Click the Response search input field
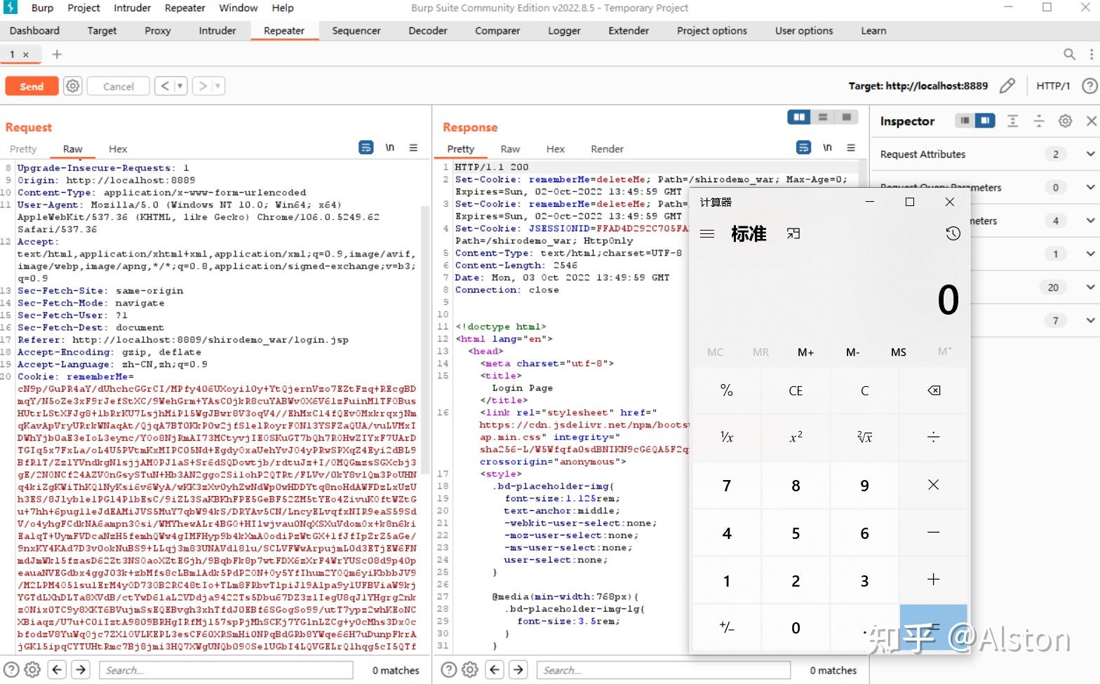This screenshot has width=1100, height=684. coord(664,670)
